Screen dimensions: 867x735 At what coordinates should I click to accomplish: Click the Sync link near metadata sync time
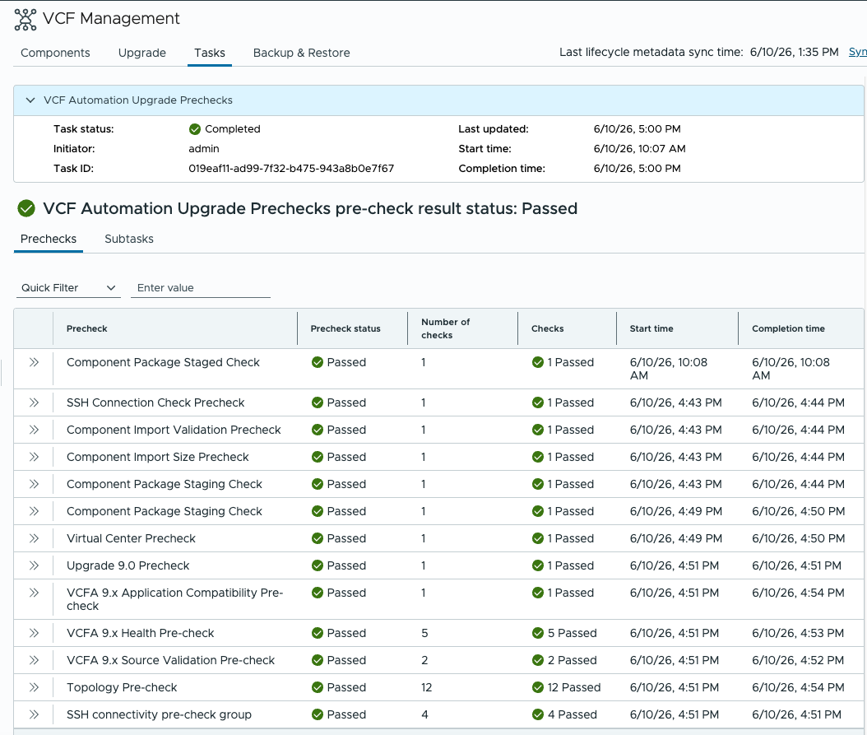[858, 52]
